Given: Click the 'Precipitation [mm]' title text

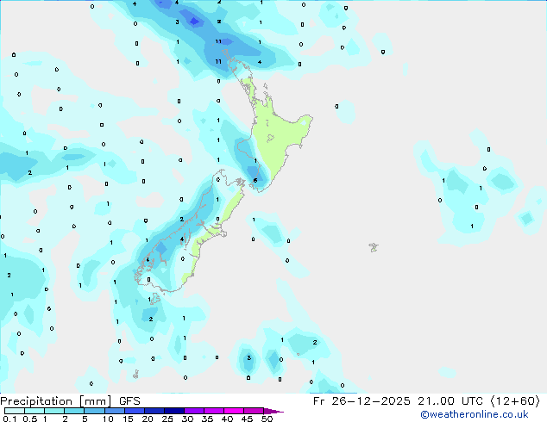Looking at the screenshot, I should click(x=55, y=401).
